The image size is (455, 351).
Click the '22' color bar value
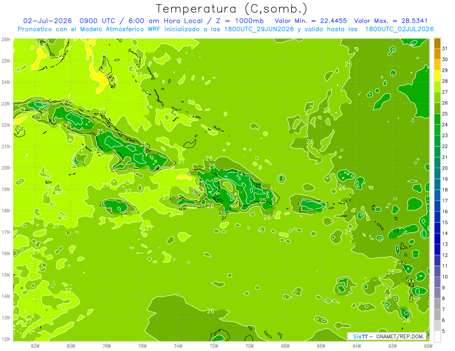445,147
